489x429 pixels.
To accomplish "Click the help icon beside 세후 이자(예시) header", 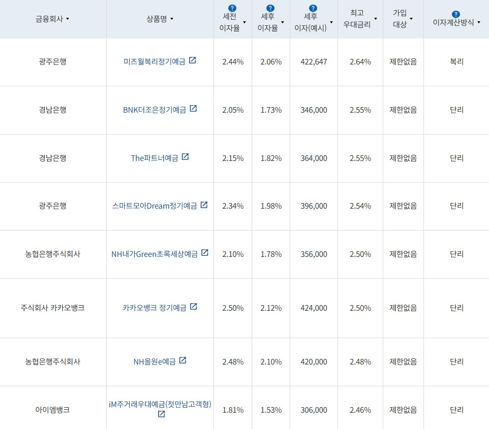I will (x=314, y=8).
